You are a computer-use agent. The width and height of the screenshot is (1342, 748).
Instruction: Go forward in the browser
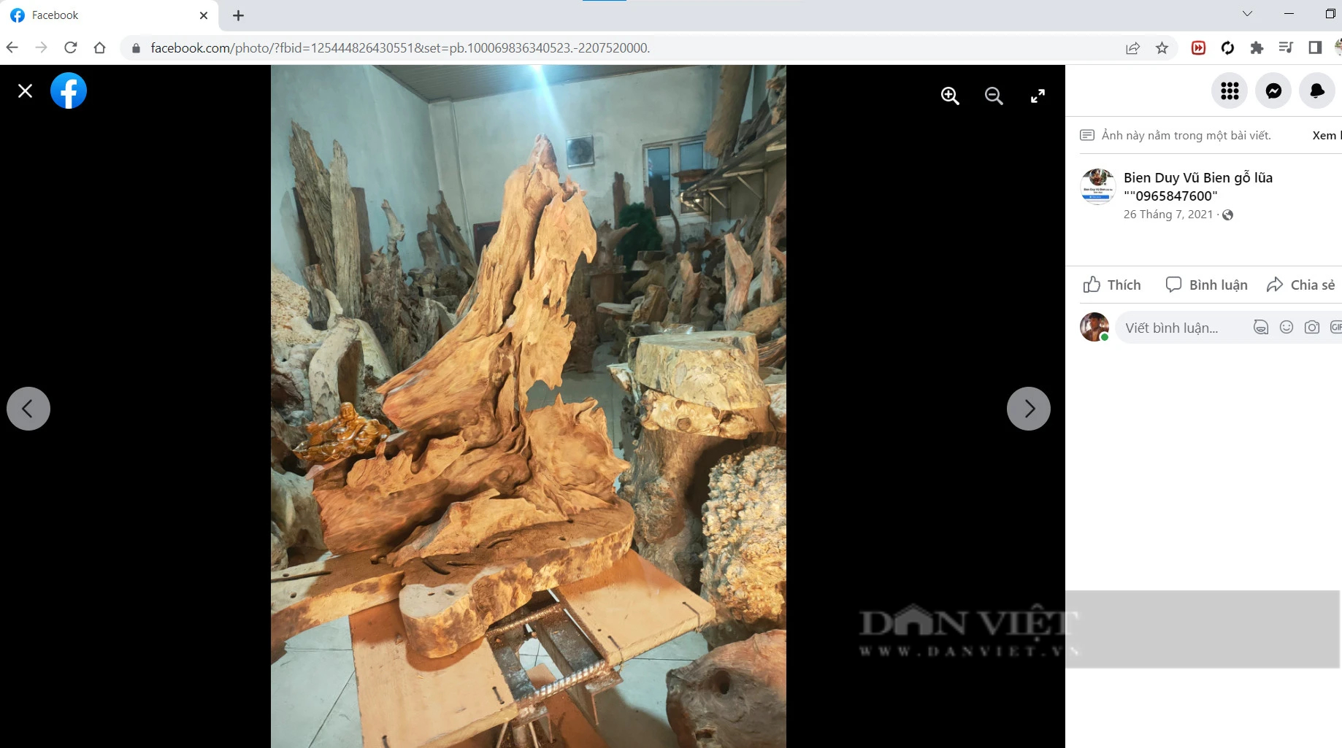(42, 47)
